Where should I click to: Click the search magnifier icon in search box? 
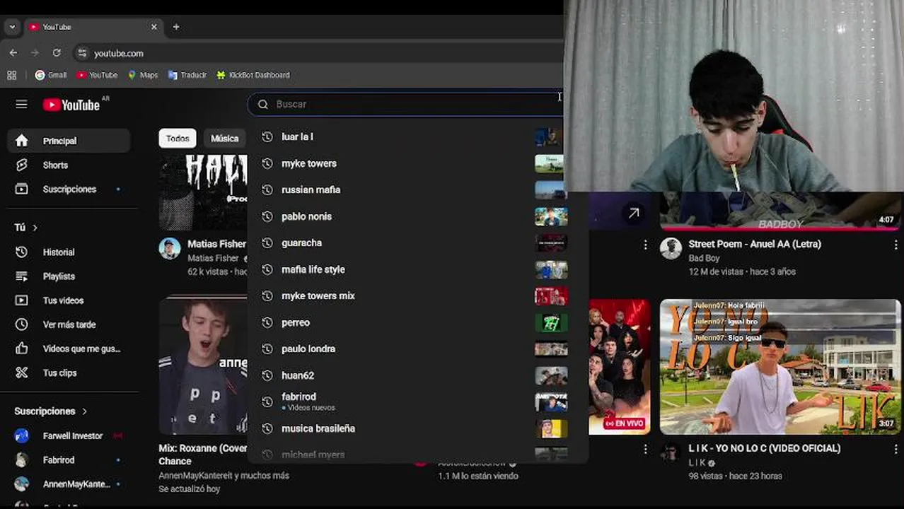[263, 104]
